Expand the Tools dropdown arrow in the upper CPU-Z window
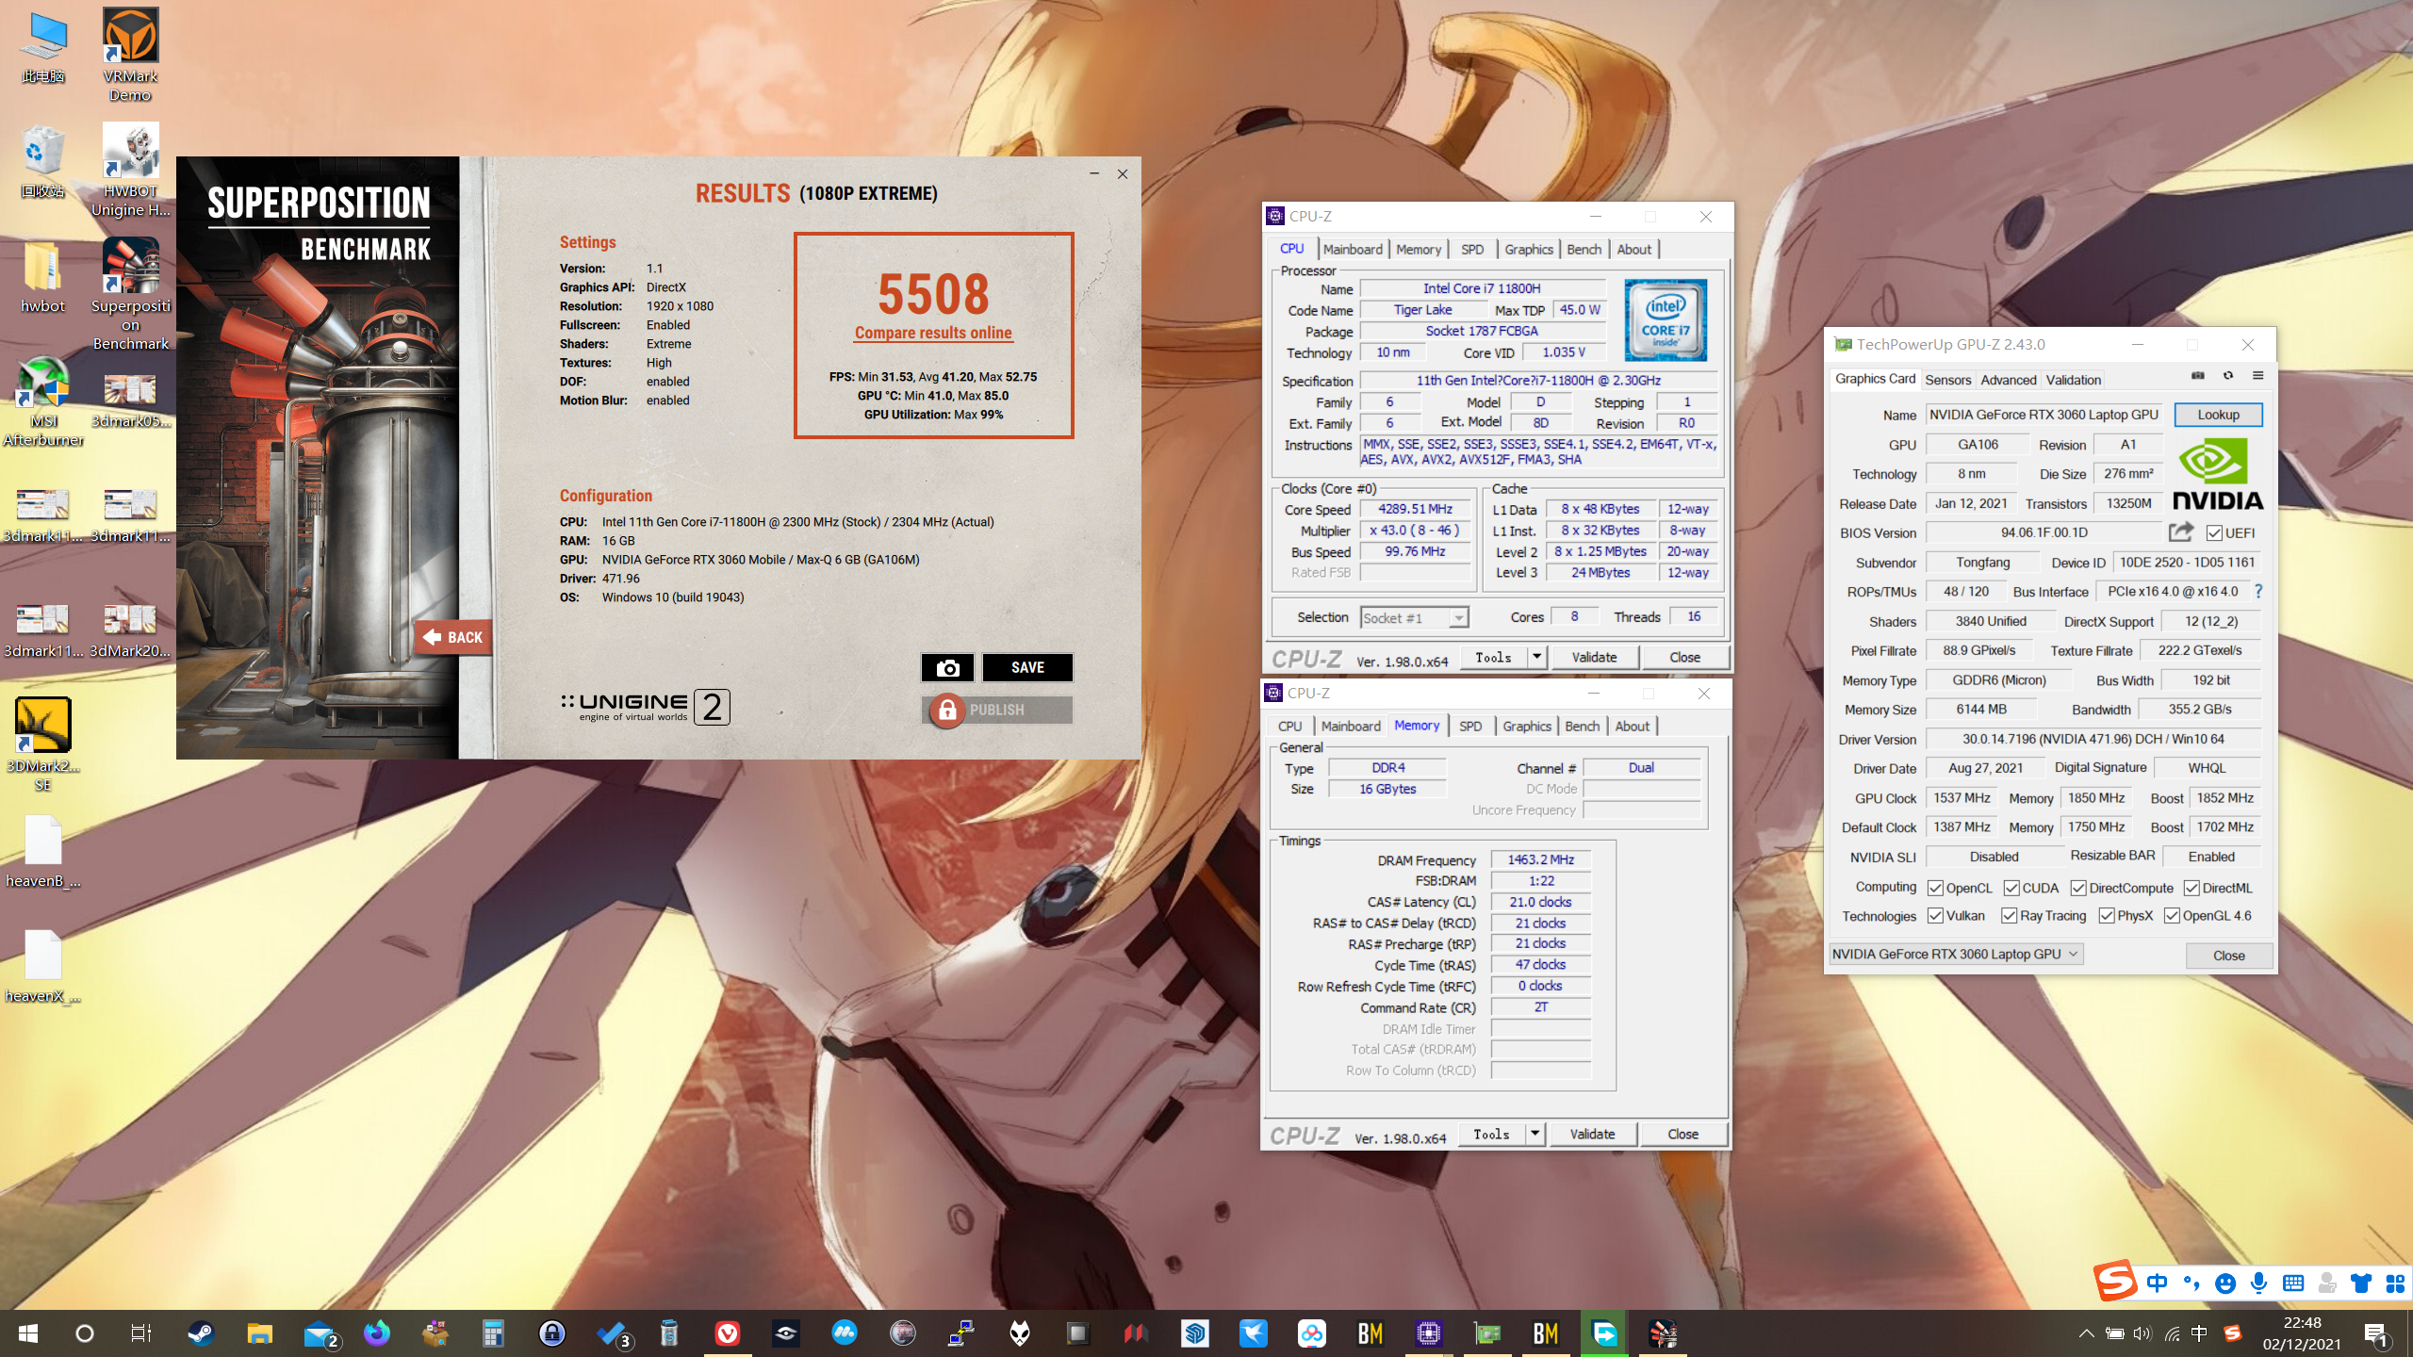This screenshot has height=1357, width=2413. click(1536, 657)
